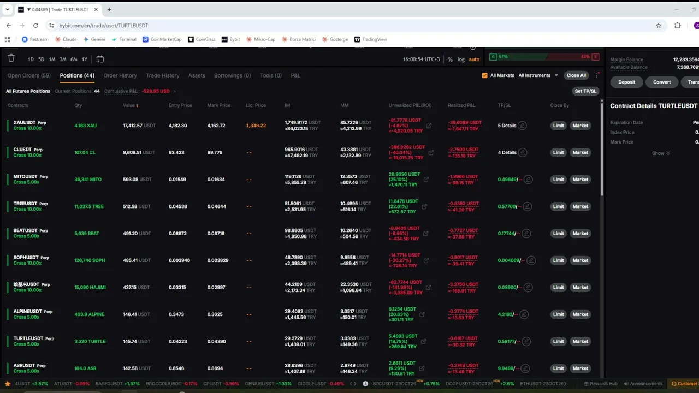Image resolution: width=699 pixels, height=393 pixels.
Task: Open the Open Orders (59) tab
Action: pyautogui.click(x=29, y=75)
